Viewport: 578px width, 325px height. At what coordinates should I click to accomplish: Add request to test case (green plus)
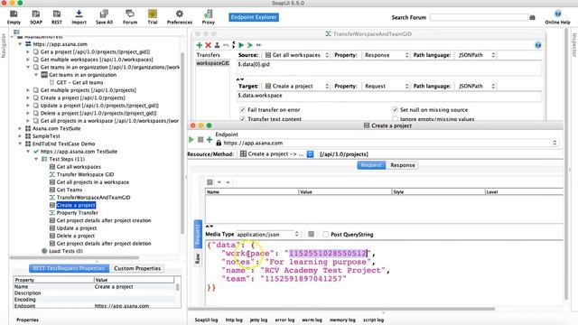pyautogui.click(x=210, y=140)
